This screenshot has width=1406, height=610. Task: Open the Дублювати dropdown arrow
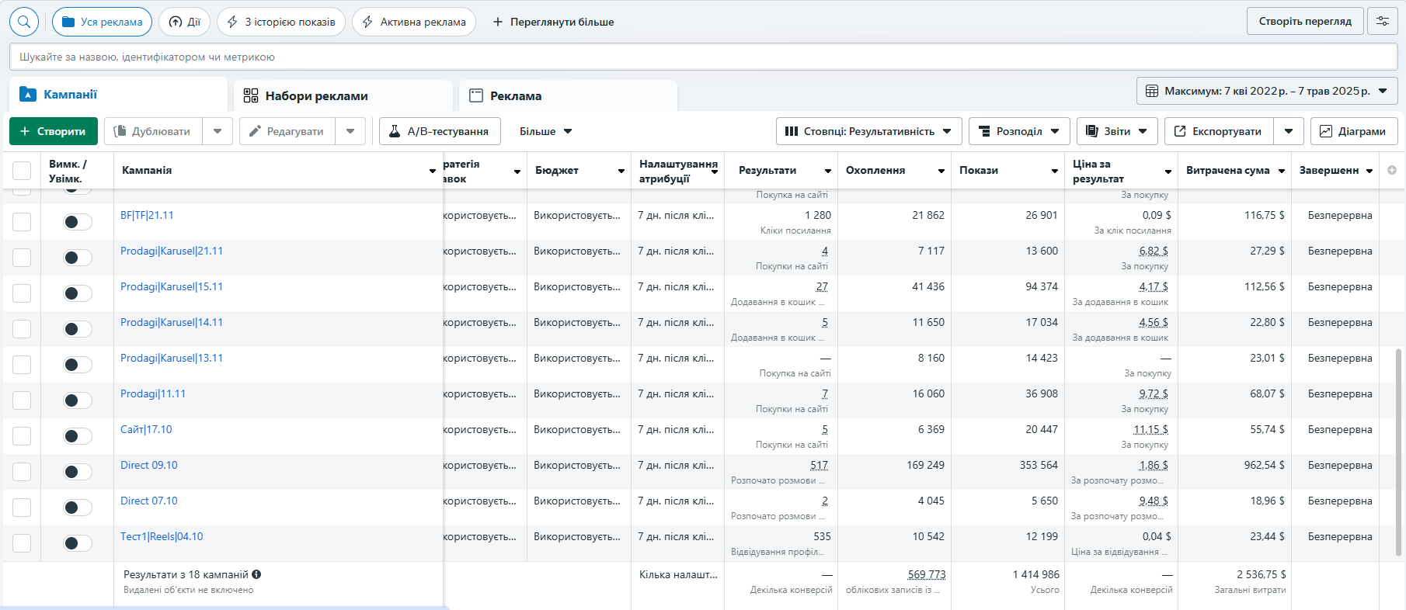218,131
